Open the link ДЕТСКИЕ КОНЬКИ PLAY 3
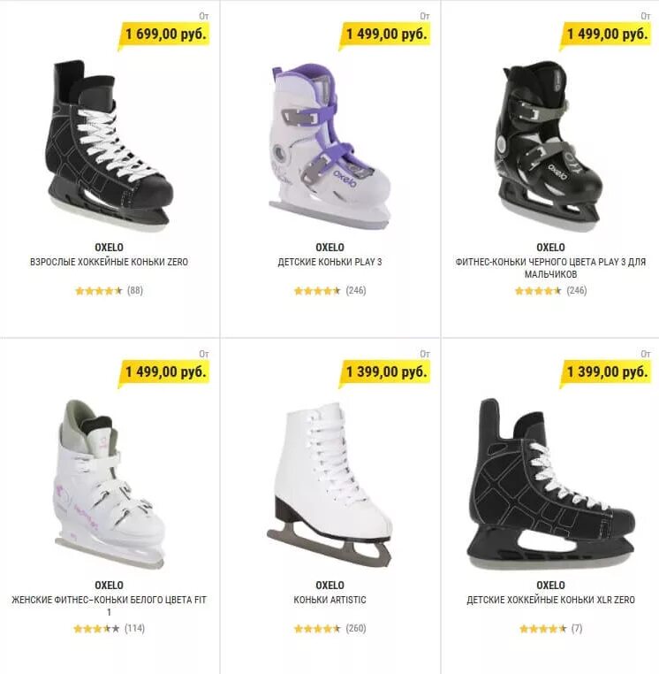This screenshot has height=674, width=659. (x=329, y=262)
